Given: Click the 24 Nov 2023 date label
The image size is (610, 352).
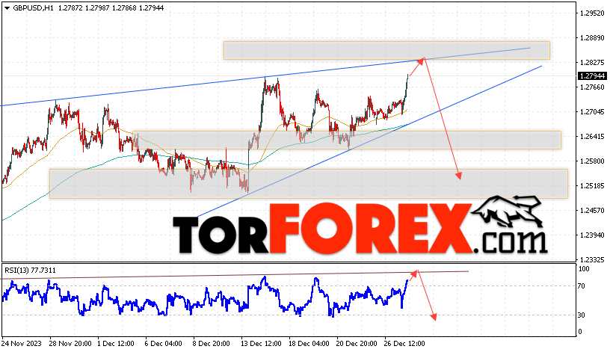Looking at the screenshot, I should pyautogui.click(x=22, y=344).
